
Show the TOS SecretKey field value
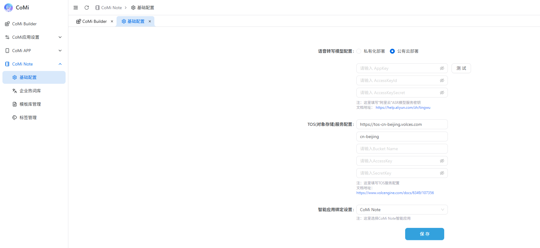[x=442, y=173]
